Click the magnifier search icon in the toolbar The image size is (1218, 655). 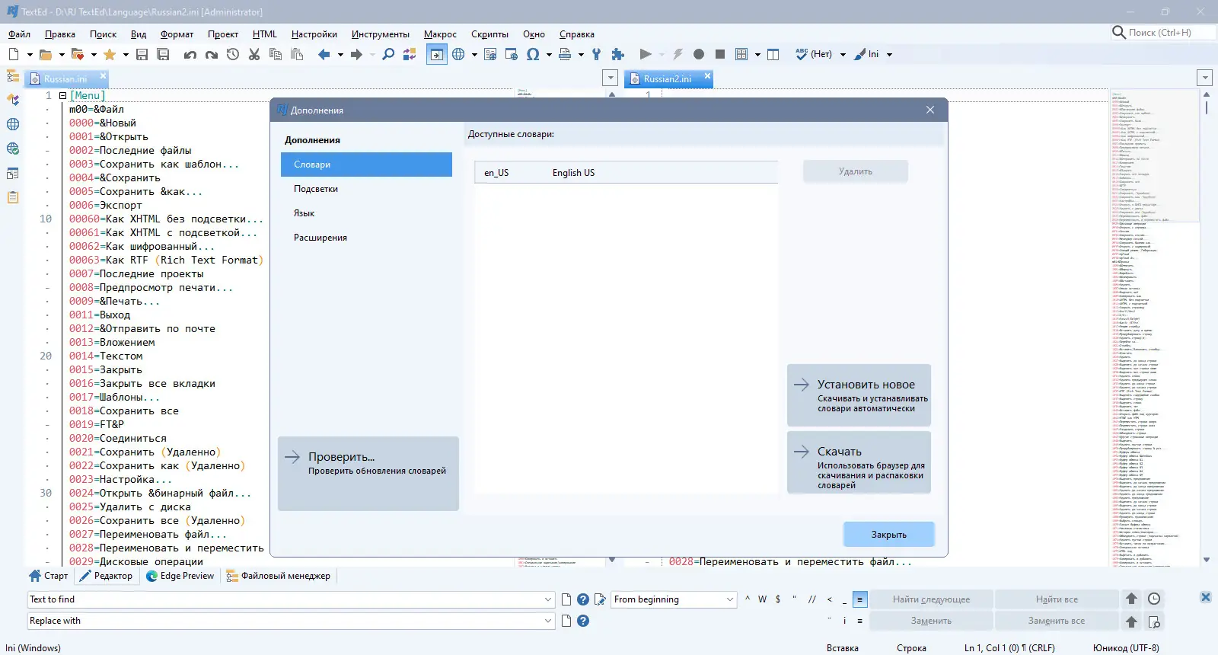click(388, 54)
